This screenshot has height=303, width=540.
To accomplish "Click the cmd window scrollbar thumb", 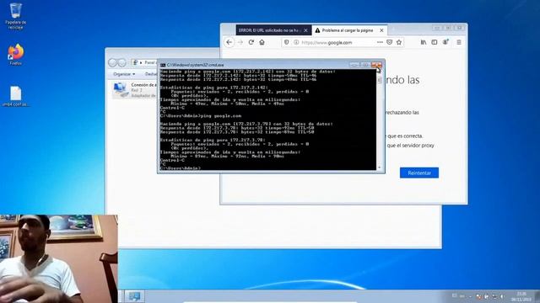I will (x=380, y=80).
